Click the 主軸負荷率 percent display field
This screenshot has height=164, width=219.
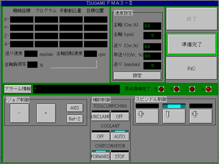(x=32, y=65)
